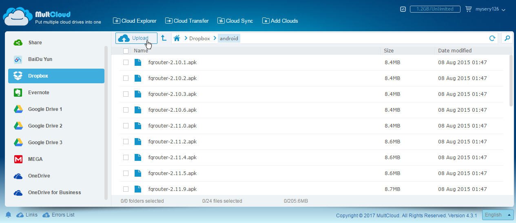Check the box for fqrouter-2.11.5.apk

click(x=126, y=173)
